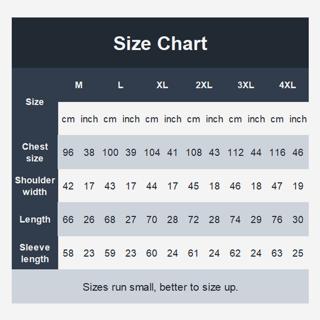Click the Size Chart title

pyautogui.click(x=160, y=43)
